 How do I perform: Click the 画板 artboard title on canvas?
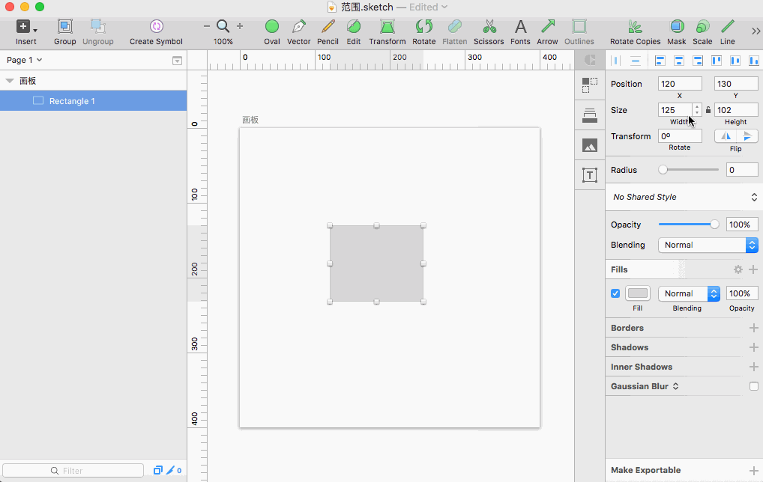click(250, 120)
